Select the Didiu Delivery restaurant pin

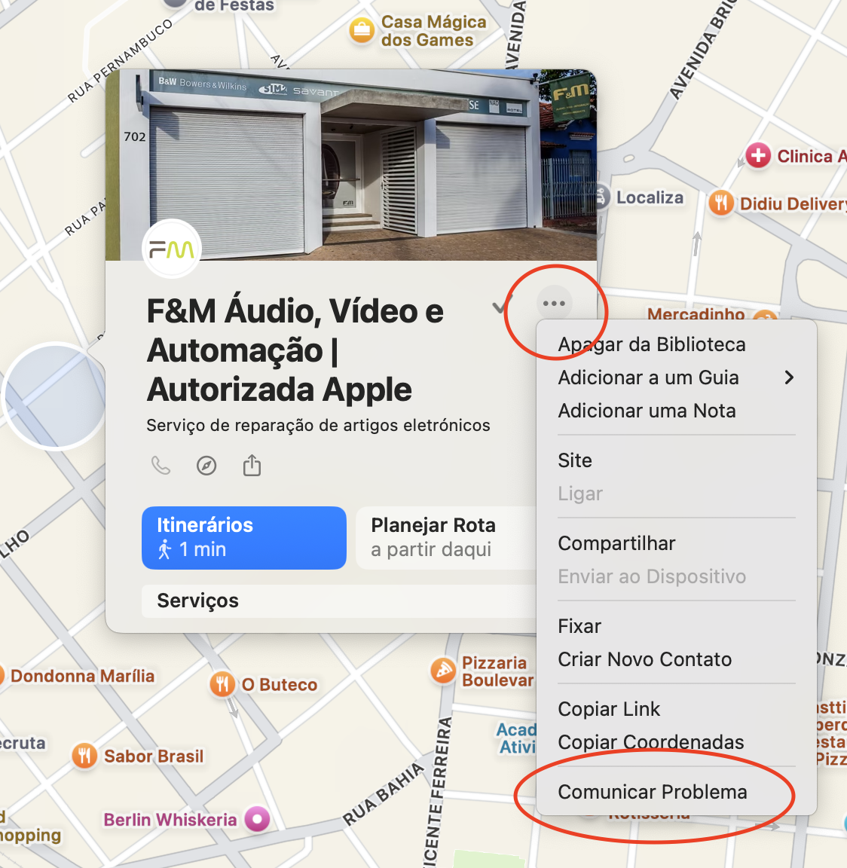pos(721,203)
